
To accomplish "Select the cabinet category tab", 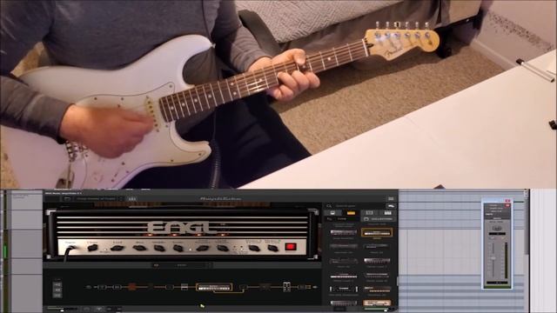I will (x=369, y=213).
